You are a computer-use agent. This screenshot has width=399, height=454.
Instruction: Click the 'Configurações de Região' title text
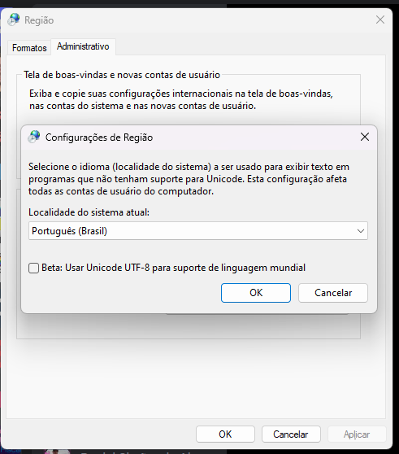click(x=99, y=138)
